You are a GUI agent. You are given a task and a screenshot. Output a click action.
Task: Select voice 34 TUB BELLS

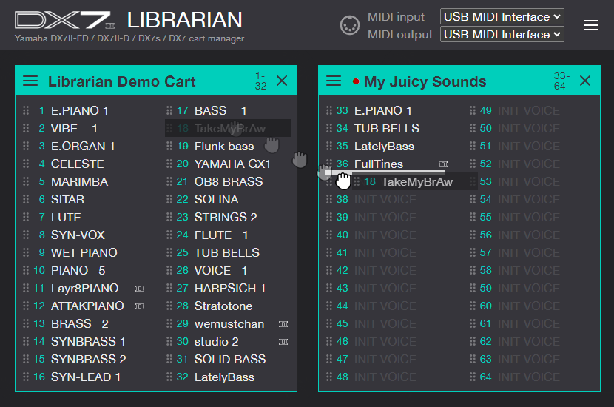[386, 128]
